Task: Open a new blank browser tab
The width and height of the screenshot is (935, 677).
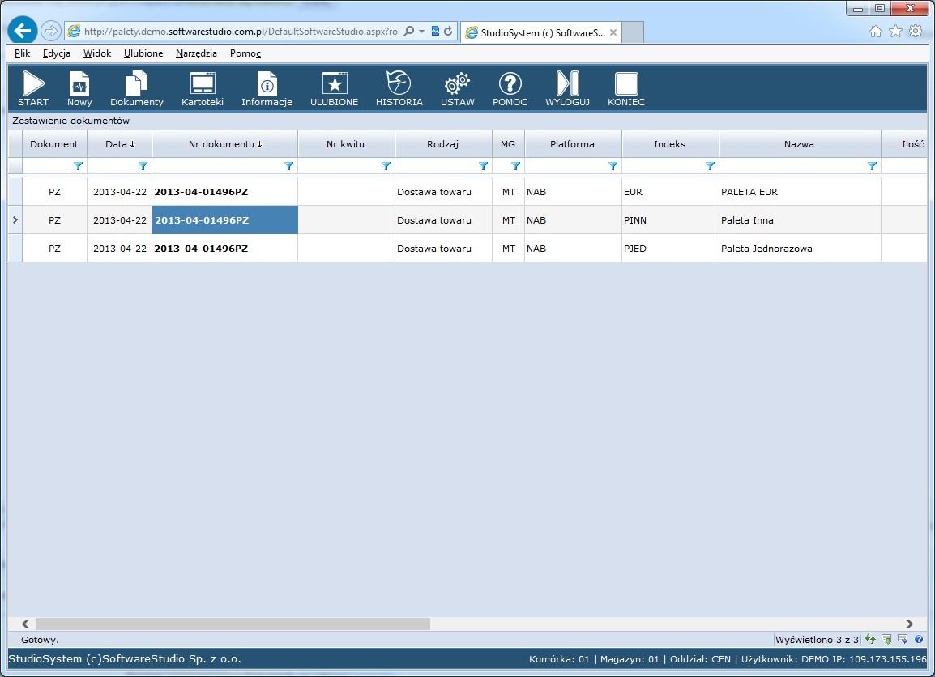Action: pyautogui.click(x=633, y=32)
